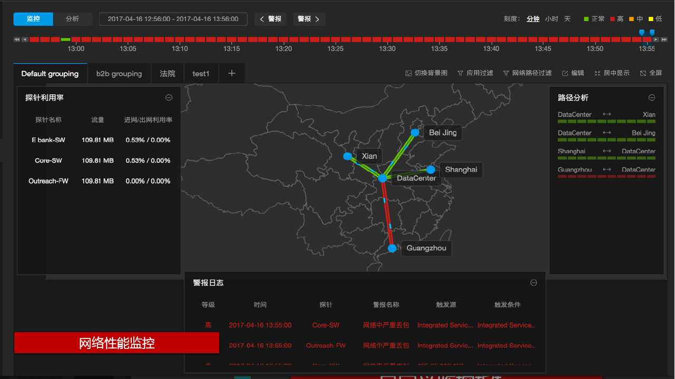This screenshot has width=675, height=379.
Task: Open the Core-SW alarm log row
Action: [x=365, y=325]
